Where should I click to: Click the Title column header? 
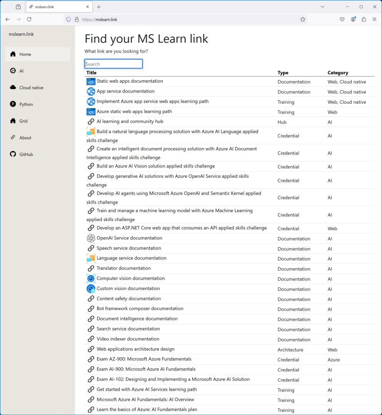92,73
